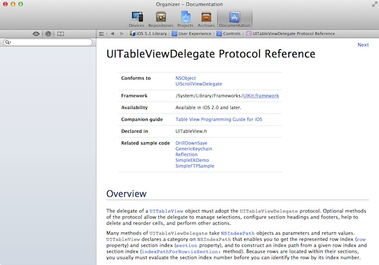Open the related items grid menu
Image resolution: width=379 pixels, height=265 pixels.
click(x=101, y=34)
